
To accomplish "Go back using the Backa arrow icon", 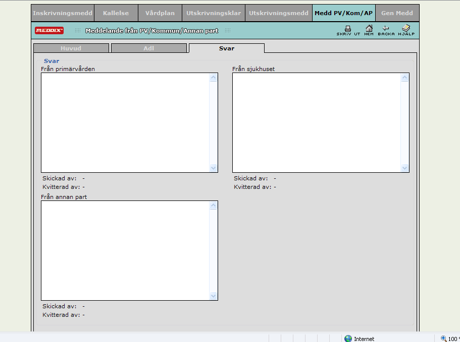I will click(386, 30).
